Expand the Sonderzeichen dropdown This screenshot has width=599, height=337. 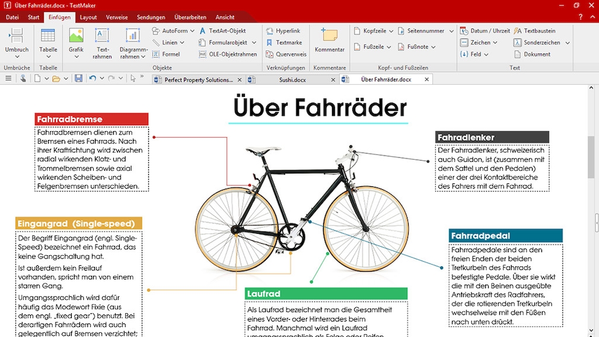568,43
